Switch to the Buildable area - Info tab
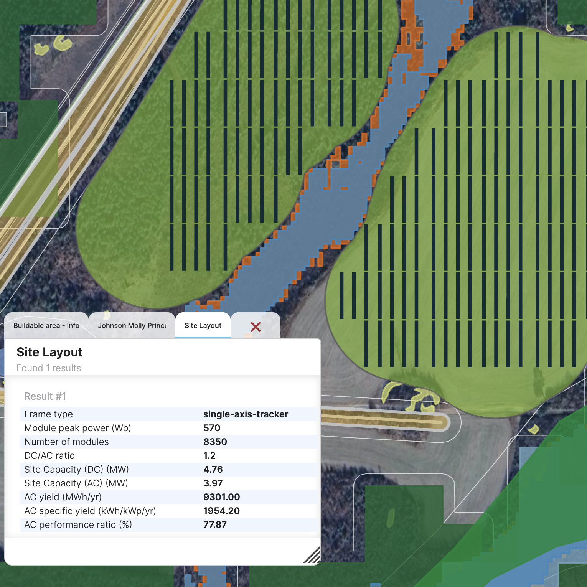 [x=46, y=326]
